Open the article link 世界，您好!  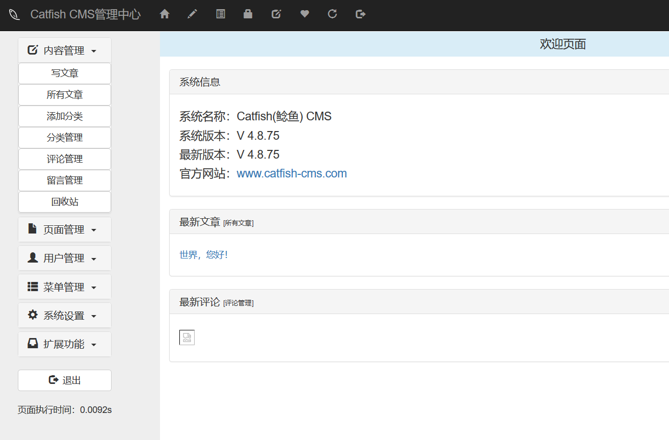click(204, 255)
